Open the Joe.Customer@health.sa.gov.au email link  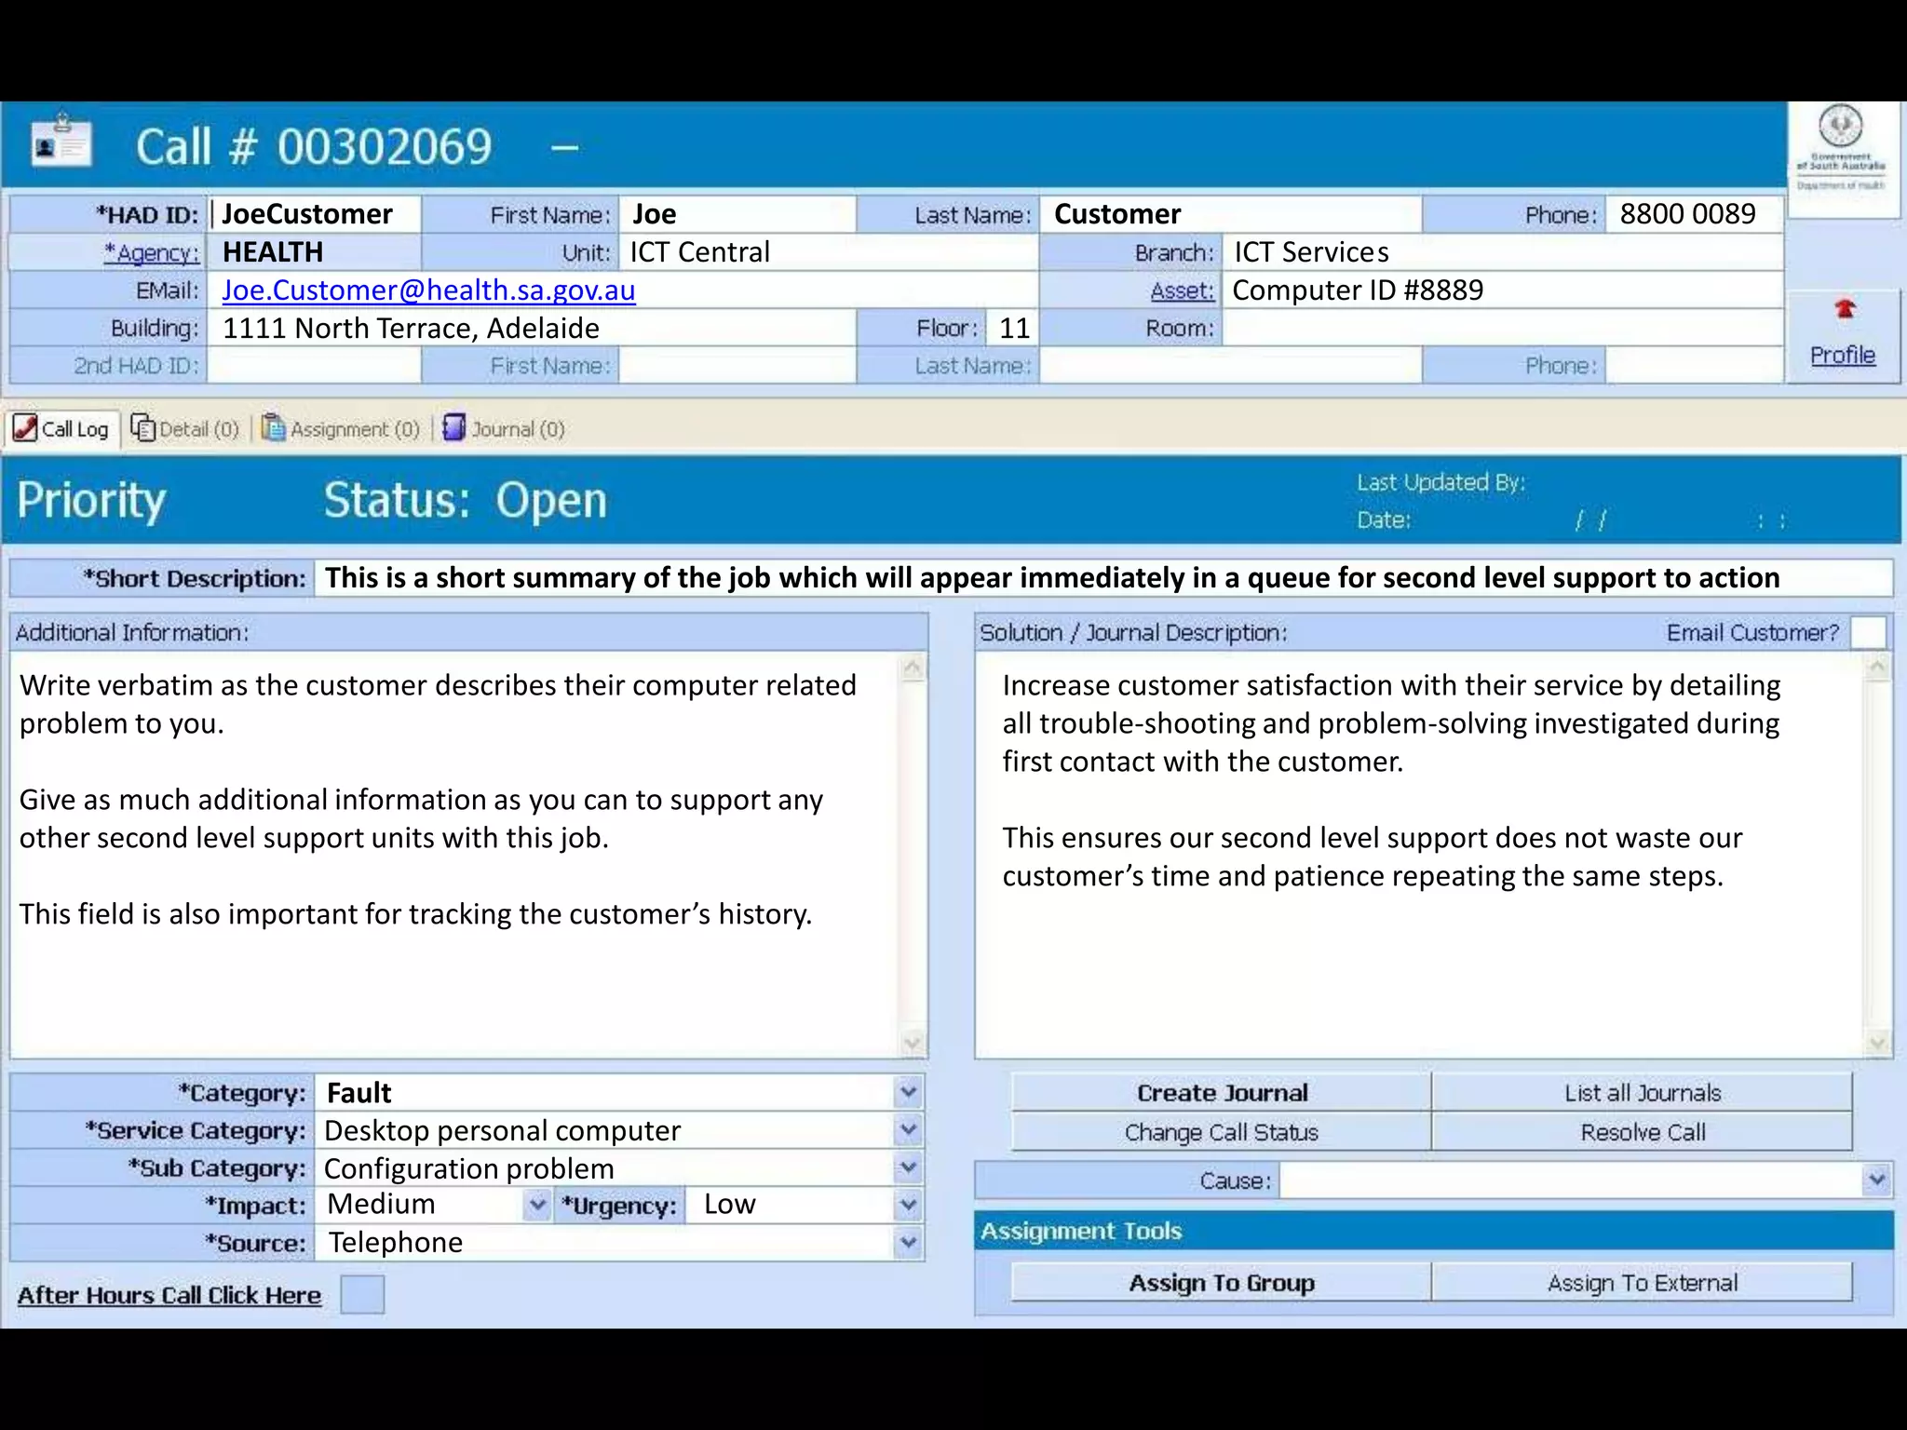coord(428,290)
